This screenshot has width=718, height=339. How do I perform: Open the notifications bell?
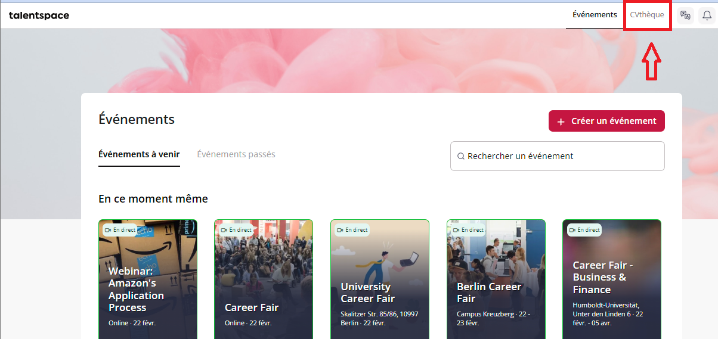click(707, 15)
